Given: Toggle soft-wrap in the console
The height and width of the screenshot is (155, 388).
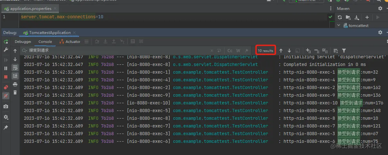Looking at the screenshot, I should point(15,68).
